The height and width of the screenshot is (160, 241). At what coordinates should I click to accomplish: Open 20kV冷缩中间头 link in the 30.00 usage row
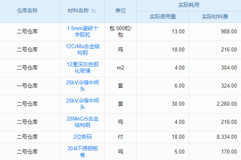coord(82,104)
